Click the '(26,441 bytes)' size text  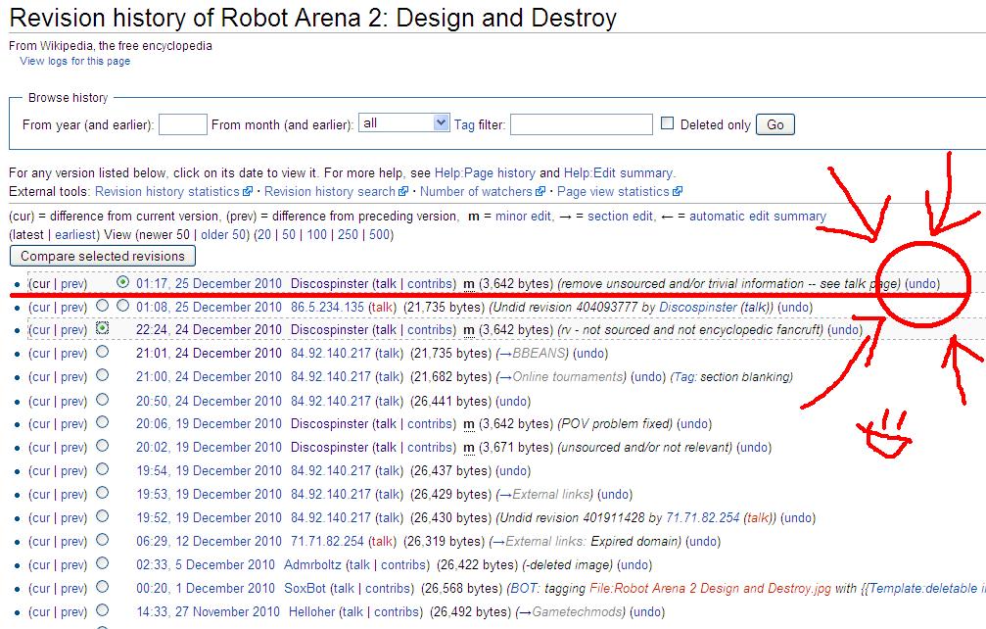click(450, 402)
